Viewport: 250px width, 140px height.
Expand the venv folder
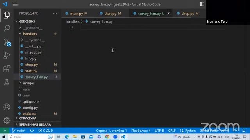[x=37, y=89]
